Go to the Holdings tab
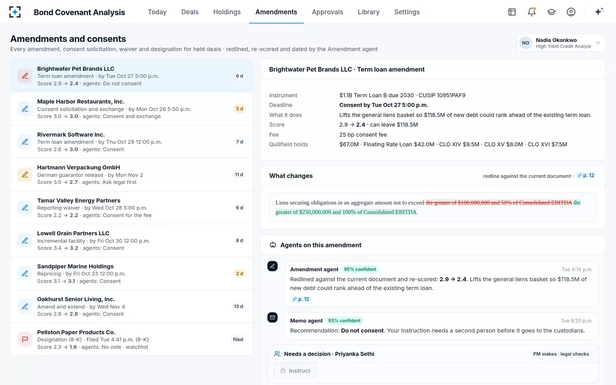Screen dimensions: 616x385 click(227, 12)
